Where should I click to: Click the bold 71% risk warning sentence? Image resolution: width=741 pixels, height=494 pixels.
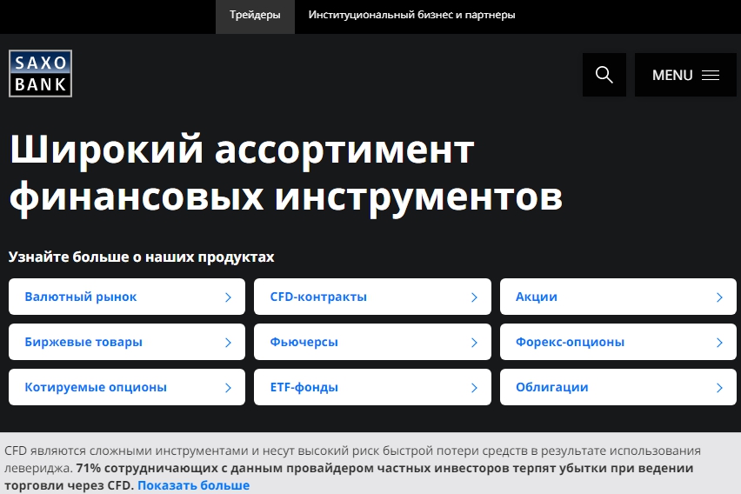tap(349, 477)
